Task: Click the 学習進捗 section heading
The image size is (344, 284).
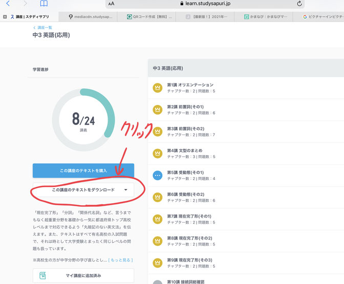Action: coord(40,70)
